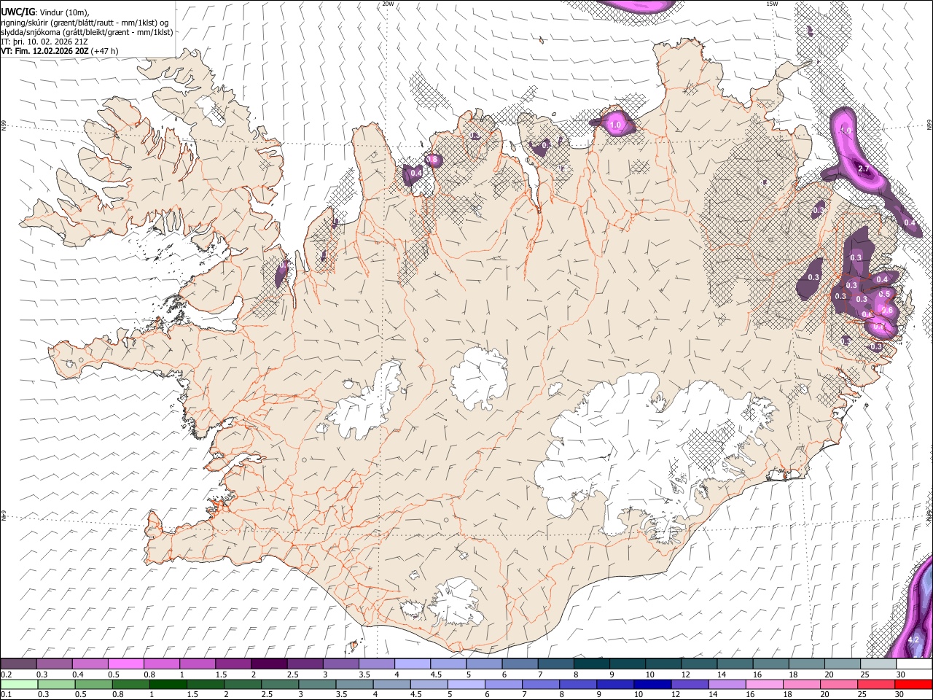Image resolution: width=933 pixels, height=700 pixels.
Task: Select the royal blue 8–9 lower-scale swatch
Action: (x=578, y=685)
